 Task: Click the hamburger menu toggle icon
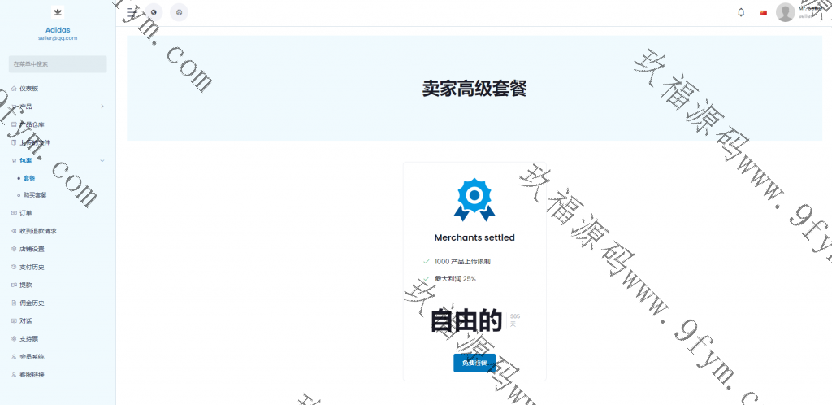[131, 12]
